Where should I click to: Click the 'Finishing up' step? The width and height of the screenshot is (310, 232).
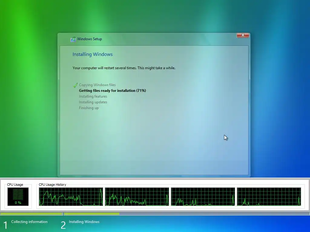click(x=89, y=108)
